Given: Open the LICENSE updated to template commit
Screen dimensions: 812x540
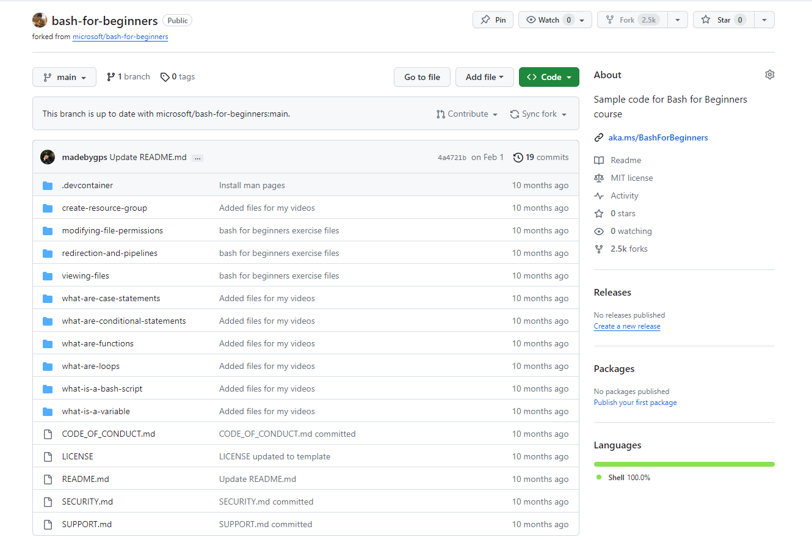Looking at the screenshot, I should (x=275, y=456).
